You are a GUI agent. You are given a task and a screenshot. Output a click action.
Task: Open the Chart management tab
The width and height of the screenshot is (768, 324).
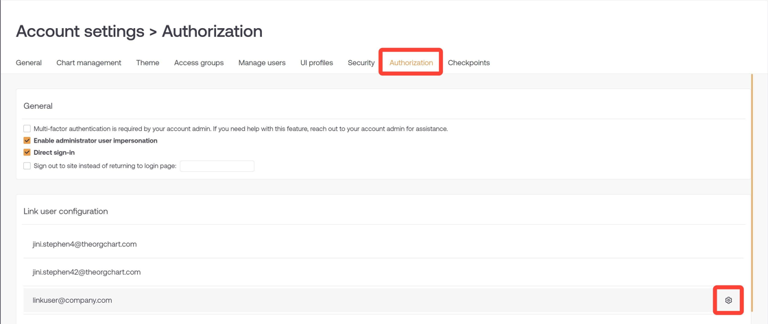point(88,62)
